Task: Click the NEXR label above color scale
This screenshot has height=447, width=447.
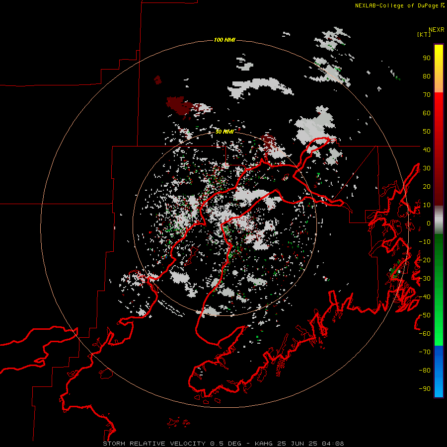Action: coord(436,30)
